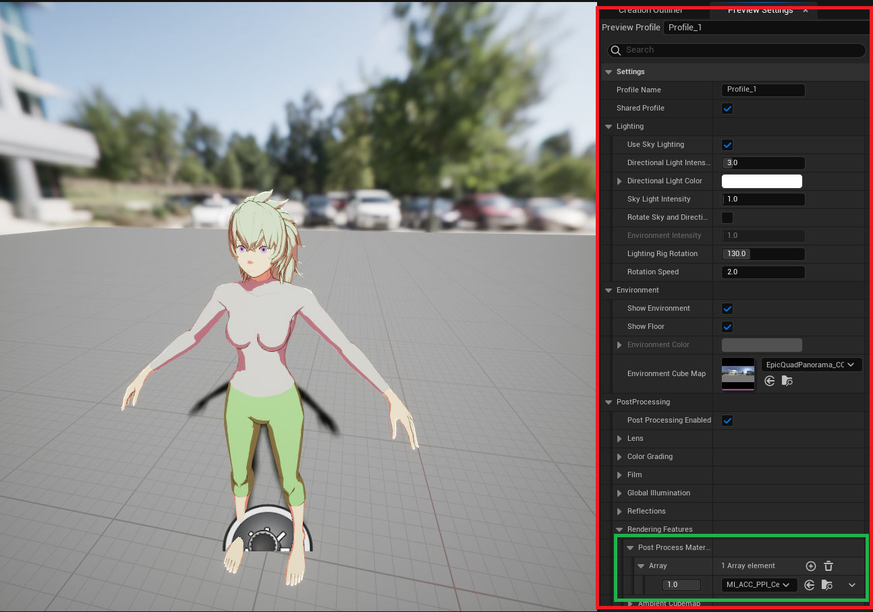Click the Rotation Speed value field

coord(763,272)
